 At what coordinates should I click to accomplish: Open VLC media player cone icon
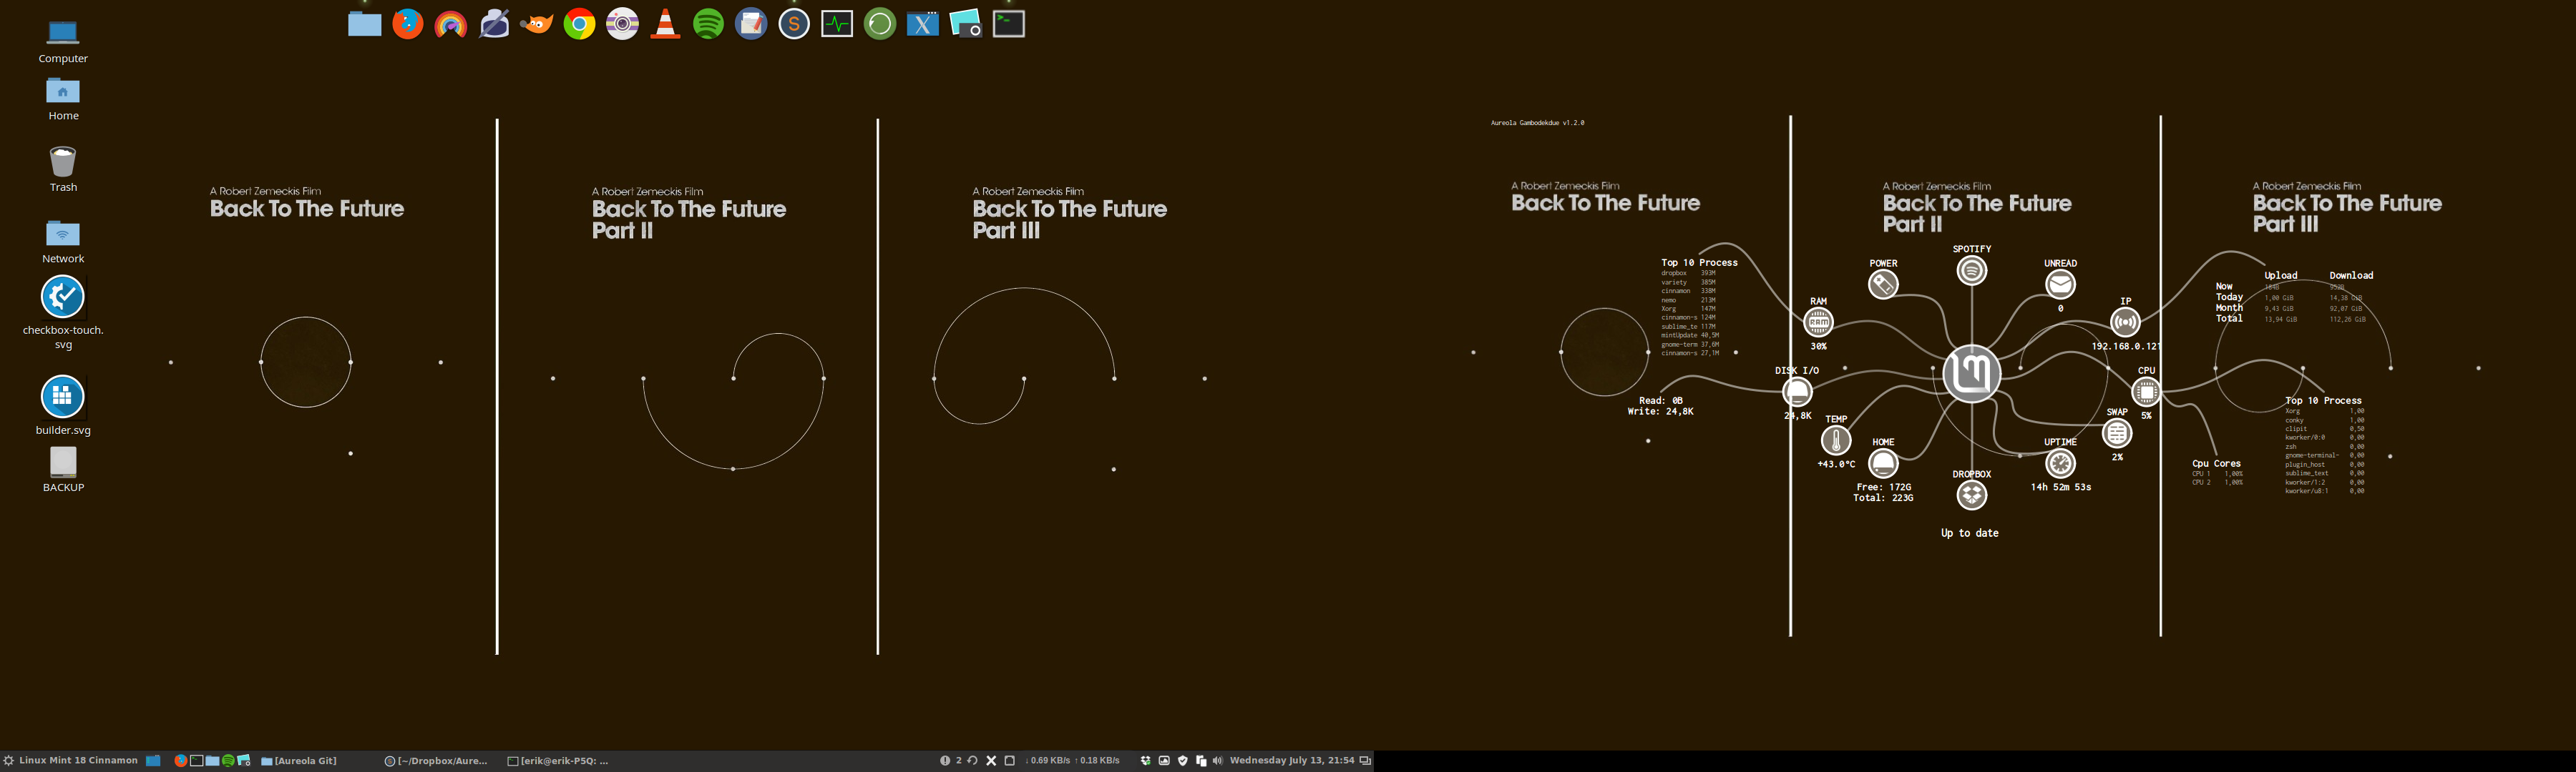[x=665, y=24]
